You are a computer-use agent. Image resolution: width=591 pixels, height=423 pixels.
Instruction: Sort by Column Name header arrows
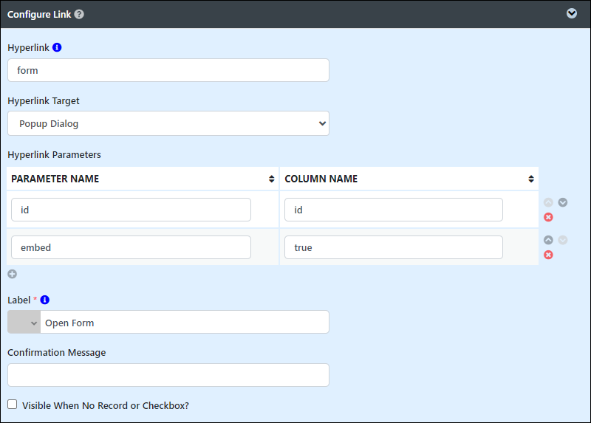pyautogui.click(x=531, y=179)
